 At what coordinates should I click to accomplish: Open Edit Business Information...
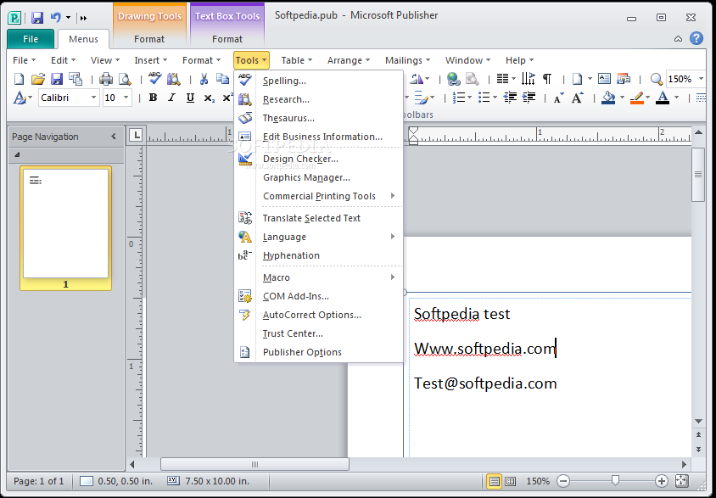tap(319, 137)
